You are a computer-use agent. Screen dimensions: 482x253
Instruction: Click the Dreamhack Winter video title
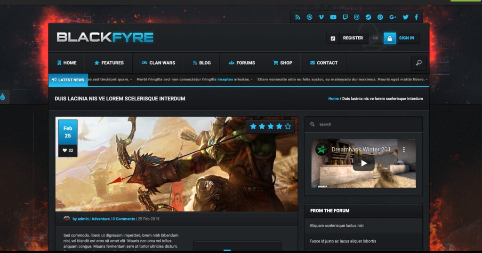tap(363, 150)
